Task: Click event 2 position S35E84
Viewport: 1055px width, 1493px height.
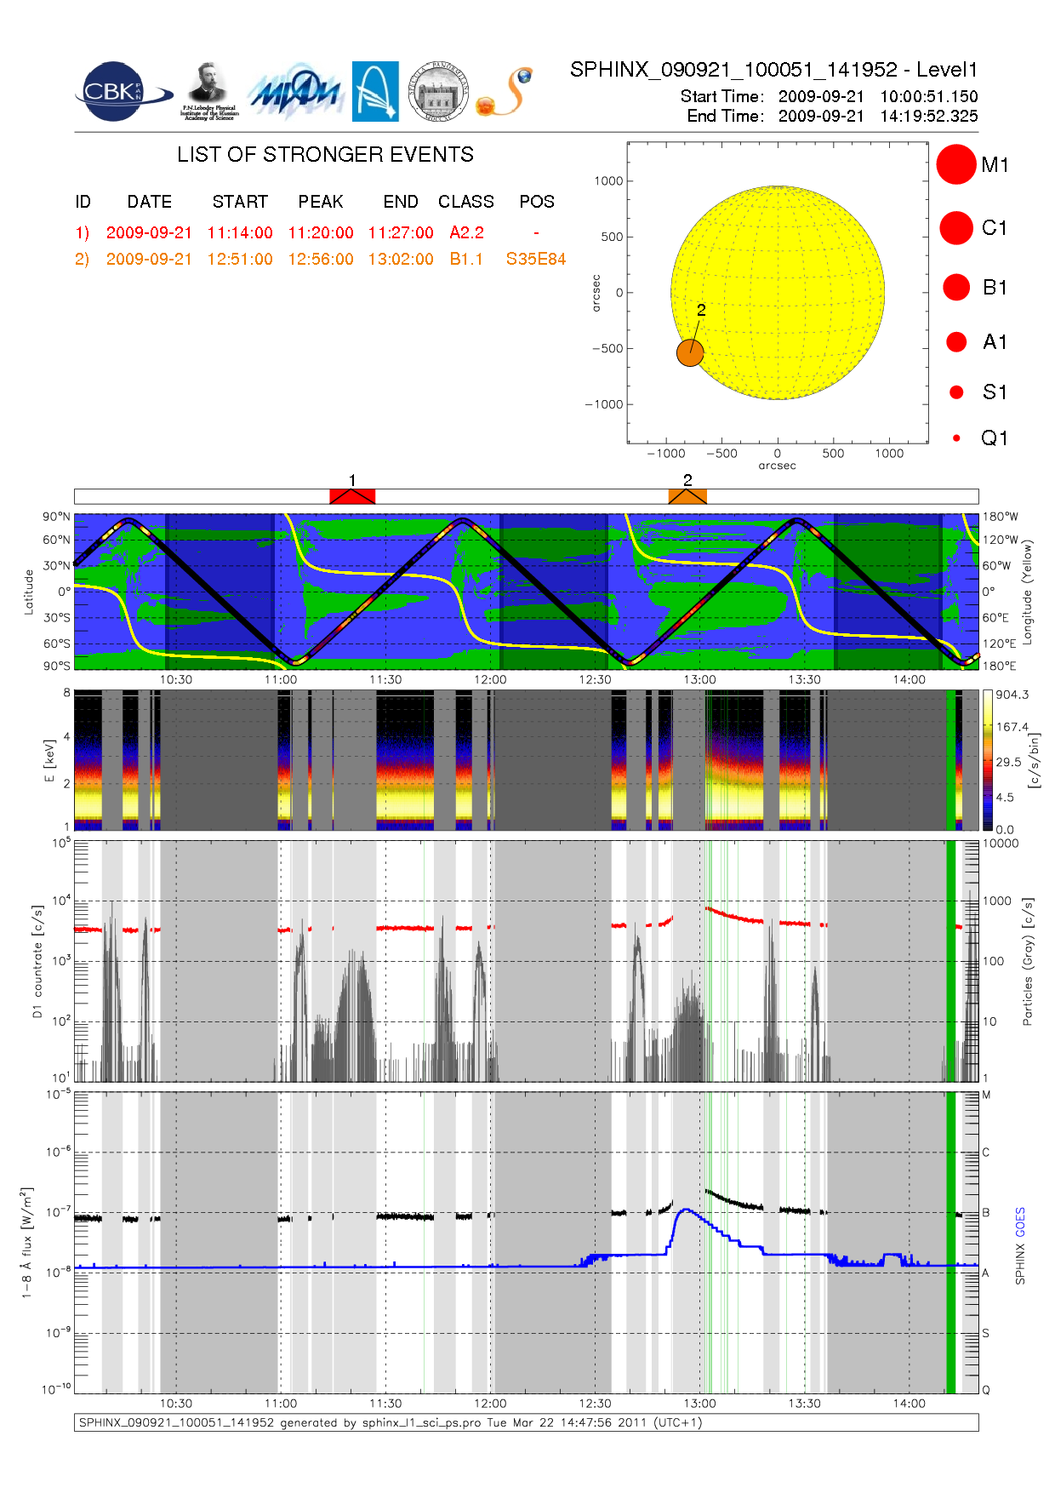Action: coord(536,259)
